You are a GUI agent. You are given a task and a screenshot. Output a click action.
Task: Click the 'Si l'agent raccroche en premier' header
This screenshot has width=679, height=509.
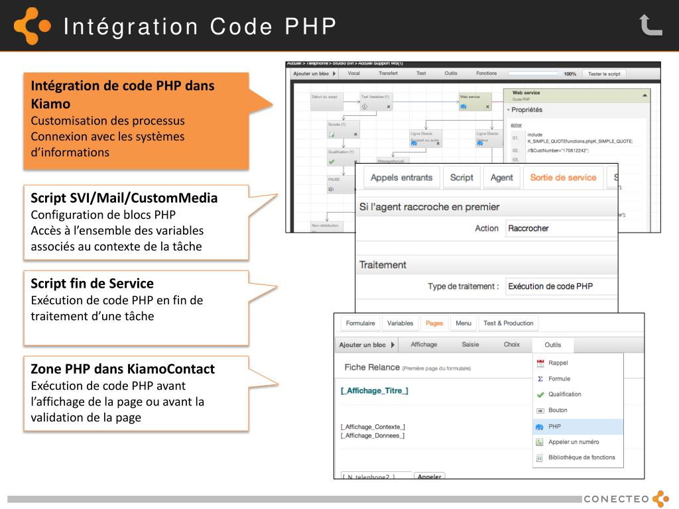pyautogui.click(x=429, y=207)
